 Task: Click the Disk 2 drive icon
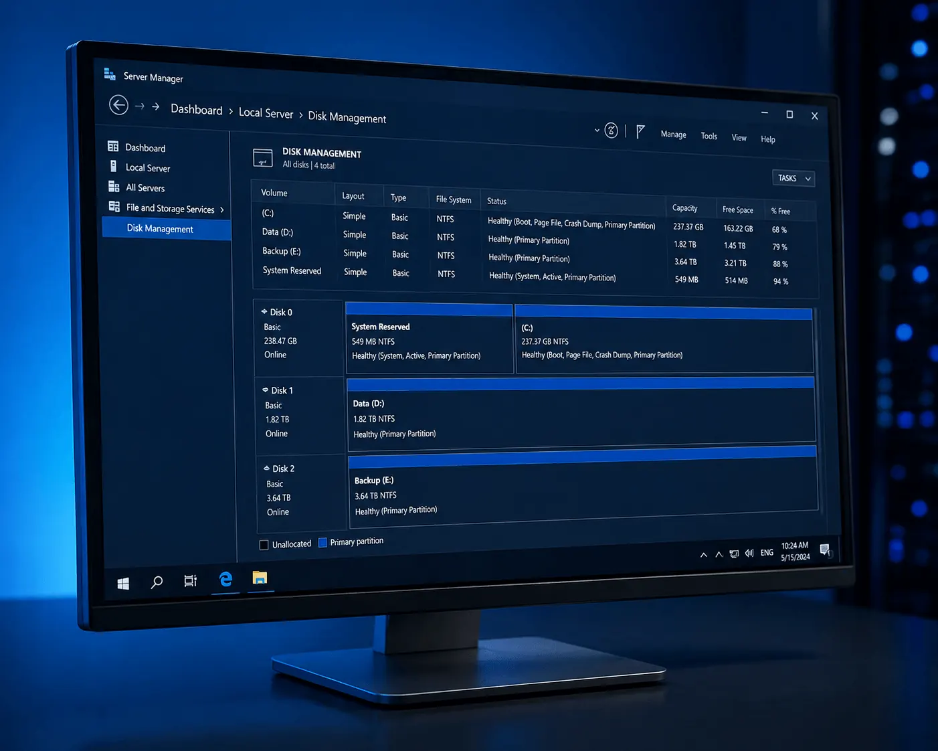tap(267, 468)
